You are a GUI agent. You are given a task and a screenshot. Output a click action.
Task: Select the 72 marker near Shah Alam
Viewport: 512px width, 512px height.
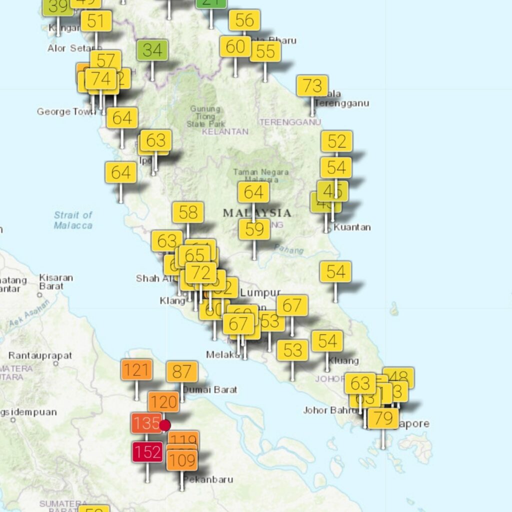[201, 272]
